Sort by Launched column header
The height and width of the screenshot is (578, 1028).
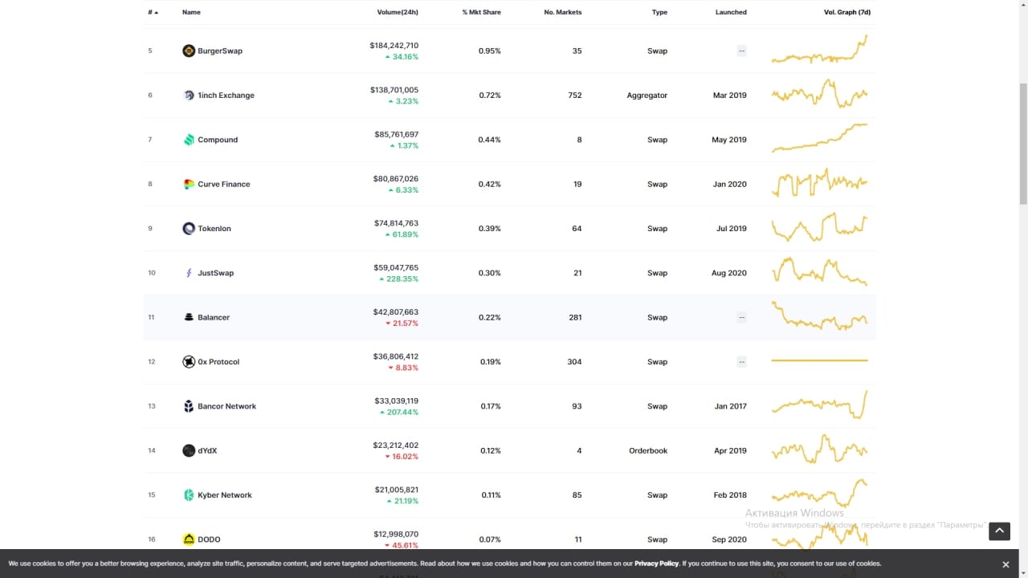731,12
